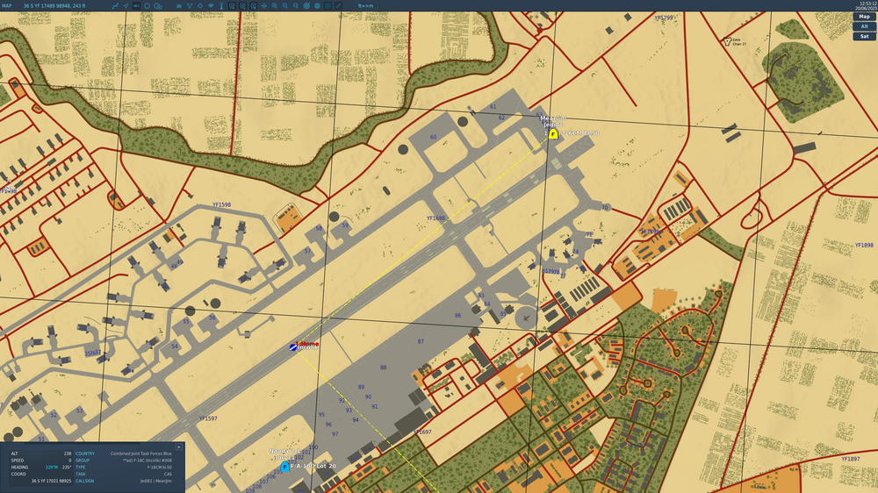Click the MAP label in top bar

tap(7, 5)
